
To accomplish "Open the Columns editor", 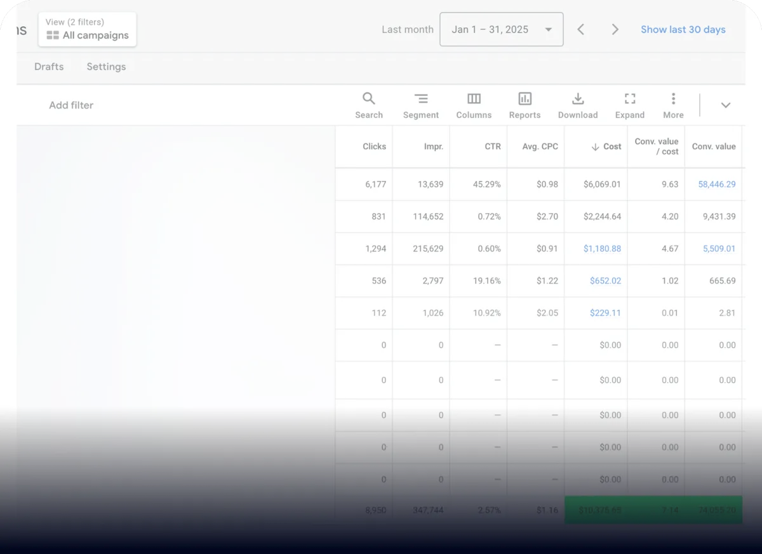I will pos(474,105).
